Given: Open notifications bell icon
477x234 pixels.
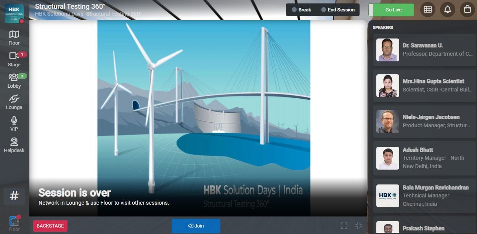Looking at the screenshot, I should 448,10.
